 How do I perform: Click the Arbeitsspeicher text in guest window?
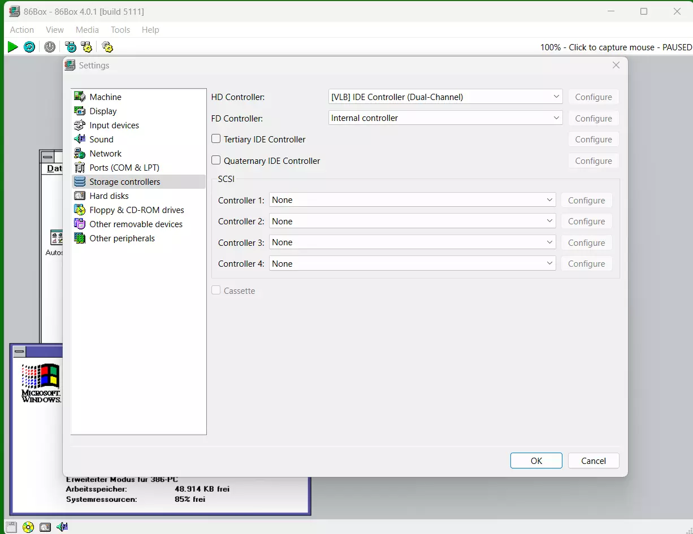[97, 489]
